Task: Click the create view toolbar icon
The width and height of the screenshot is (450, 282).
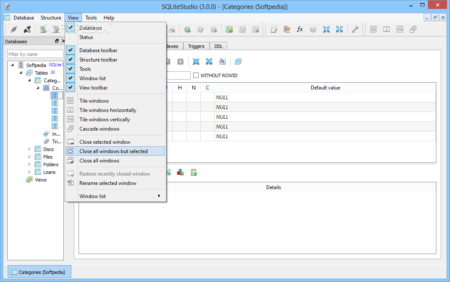Action: [229, 29]
